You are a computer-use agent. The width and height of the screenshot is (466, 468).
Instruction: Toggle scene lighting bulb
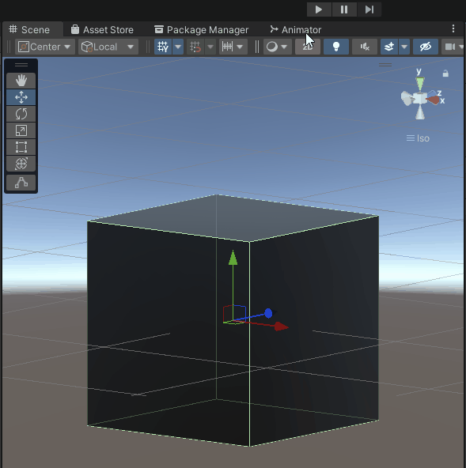coord(336,47)
